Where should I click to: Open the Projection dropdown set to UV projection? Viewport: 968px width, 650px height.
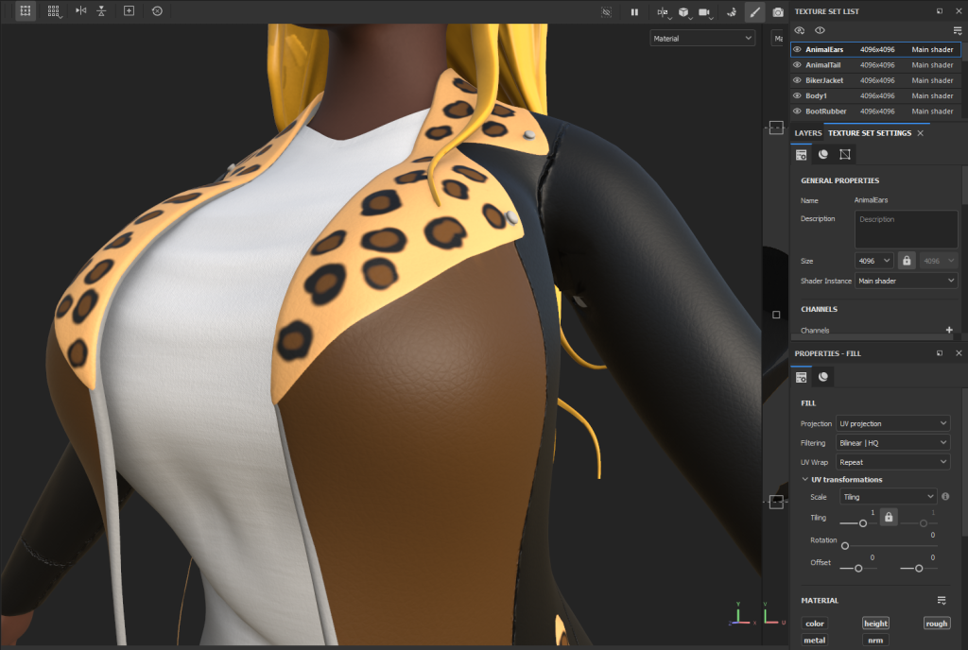893,423
